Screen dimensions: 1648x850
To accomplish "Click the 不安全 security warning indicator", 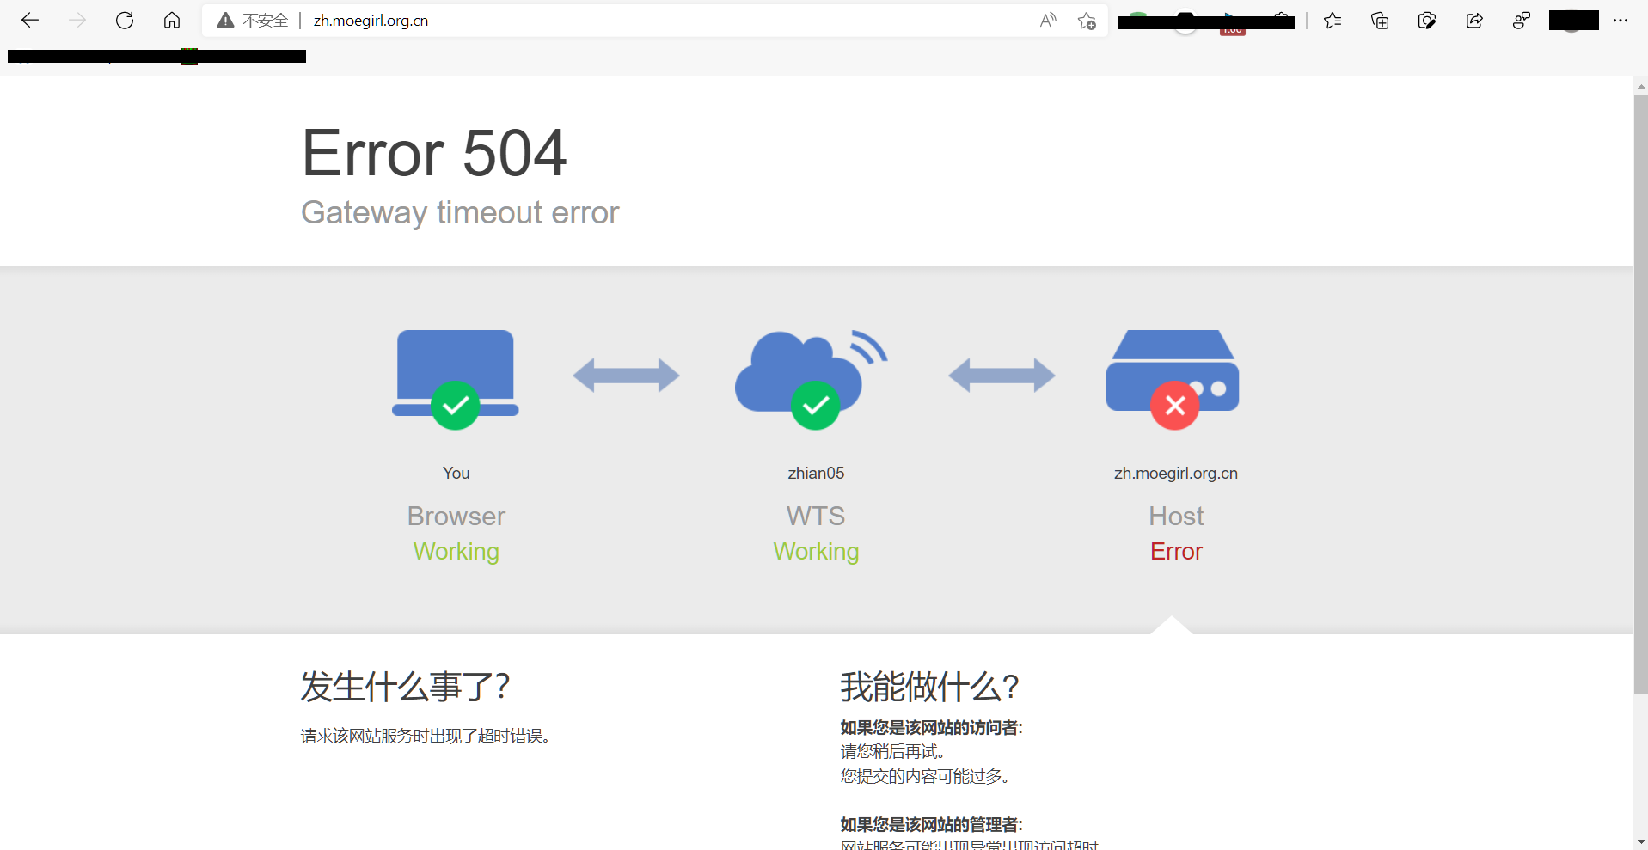I will [254, 21].
